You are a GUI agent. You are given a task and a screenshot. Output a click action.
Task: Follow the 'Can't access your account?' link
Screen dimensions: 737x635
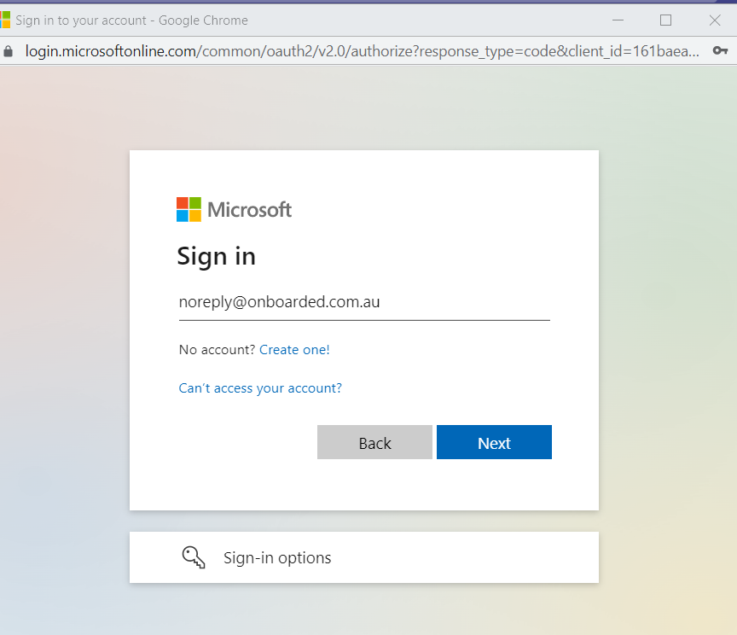260,388
